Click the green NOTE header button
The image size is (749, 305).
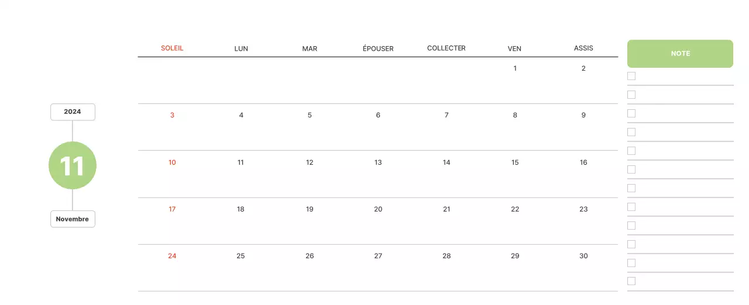click(x=680, y=54)
